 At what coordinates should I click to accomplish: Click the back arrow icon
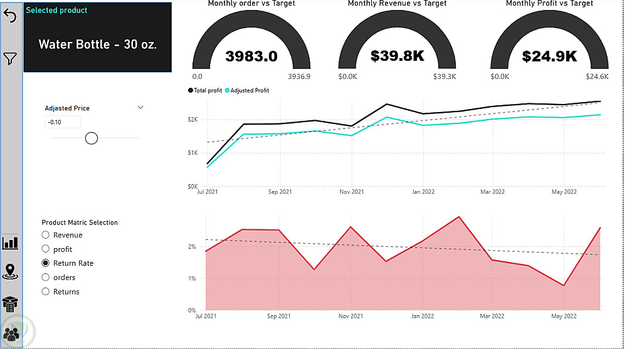click(10, 16)
